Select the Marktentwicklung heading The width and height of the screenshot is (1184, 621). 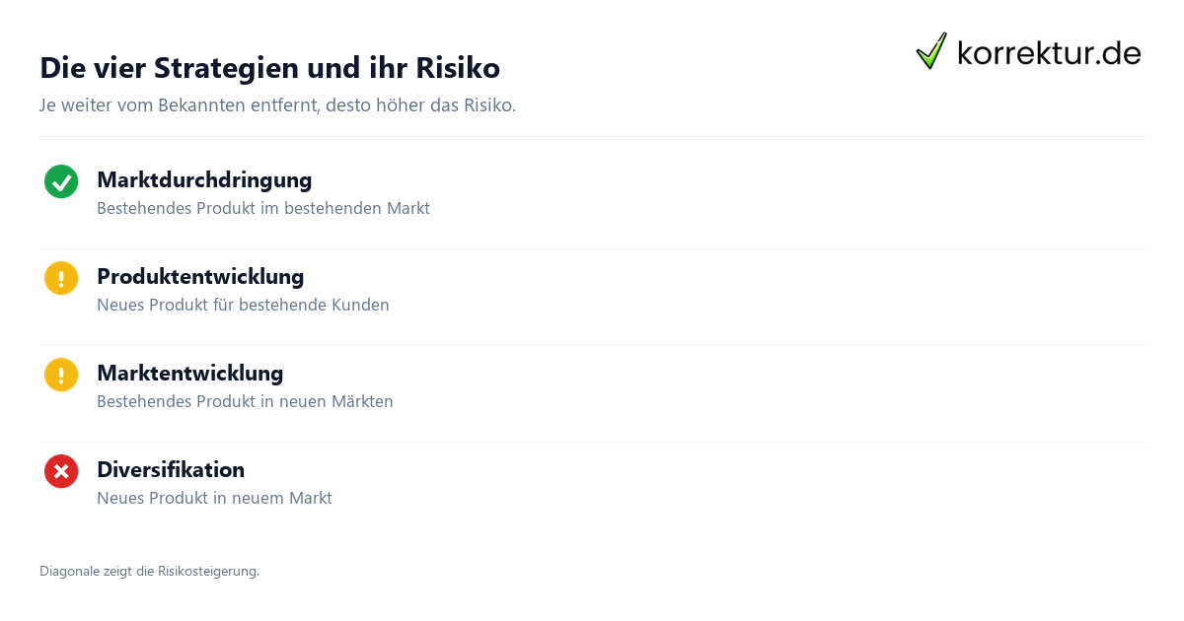coord(190,373)
